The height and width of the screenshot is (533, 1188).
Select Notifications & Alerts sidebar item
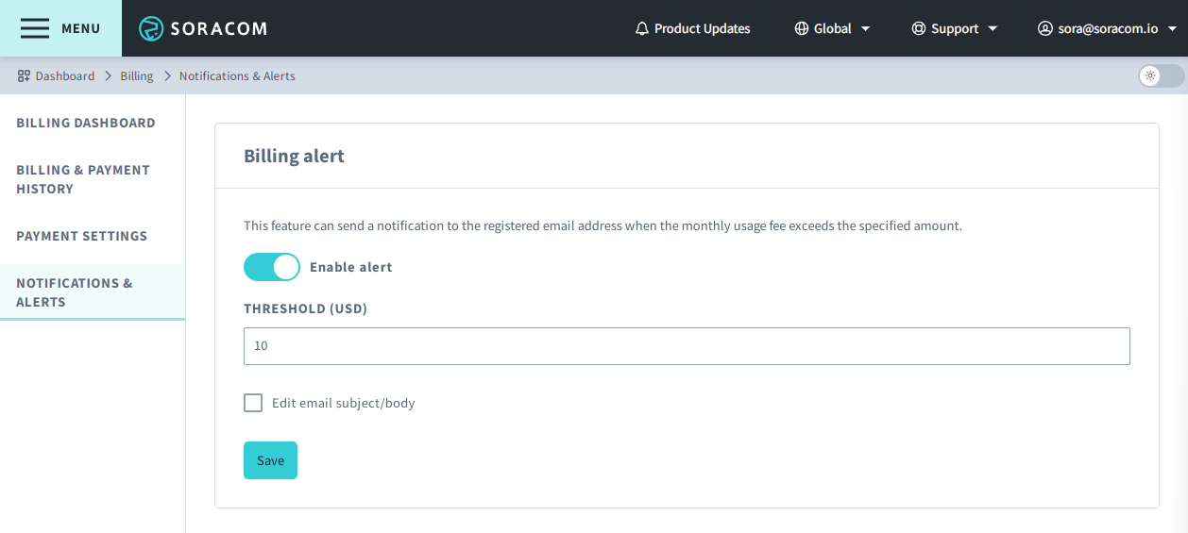click(x=75, y=292)
